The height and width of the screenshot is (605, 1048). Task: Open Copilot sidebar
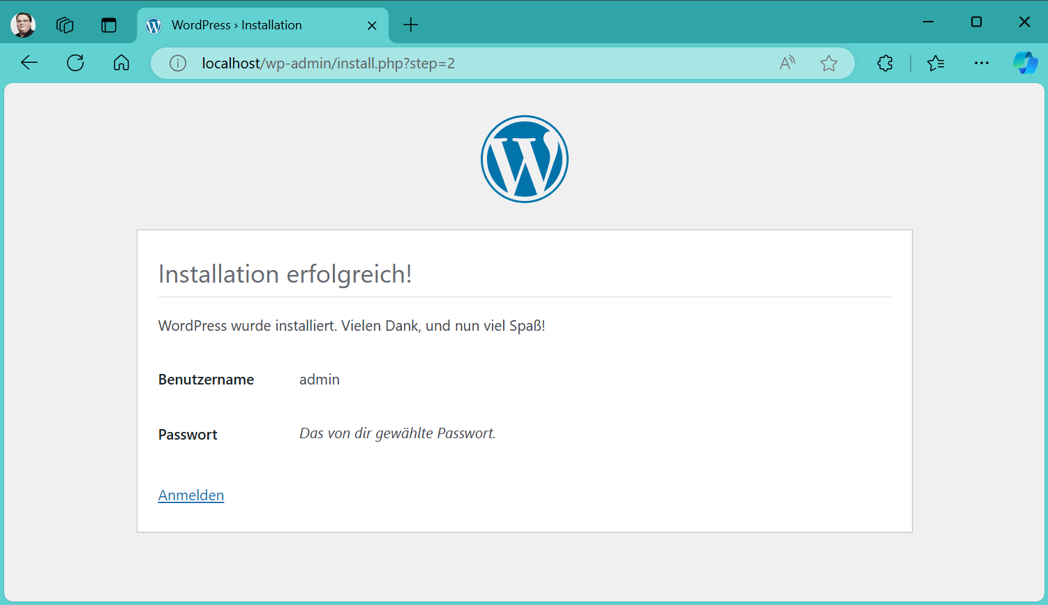(x=1025, y=63)
